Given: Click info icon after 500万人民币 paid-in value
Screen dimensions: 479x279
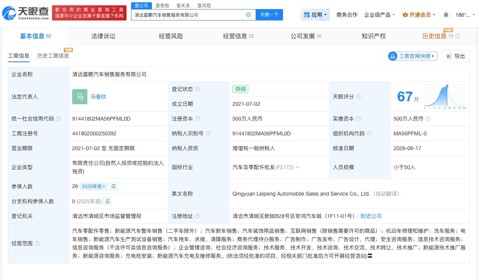Looking at the screenshot, I should click(428, 119).
